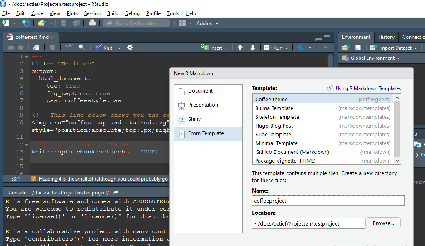Click the document outline icon

pos(325,48)
